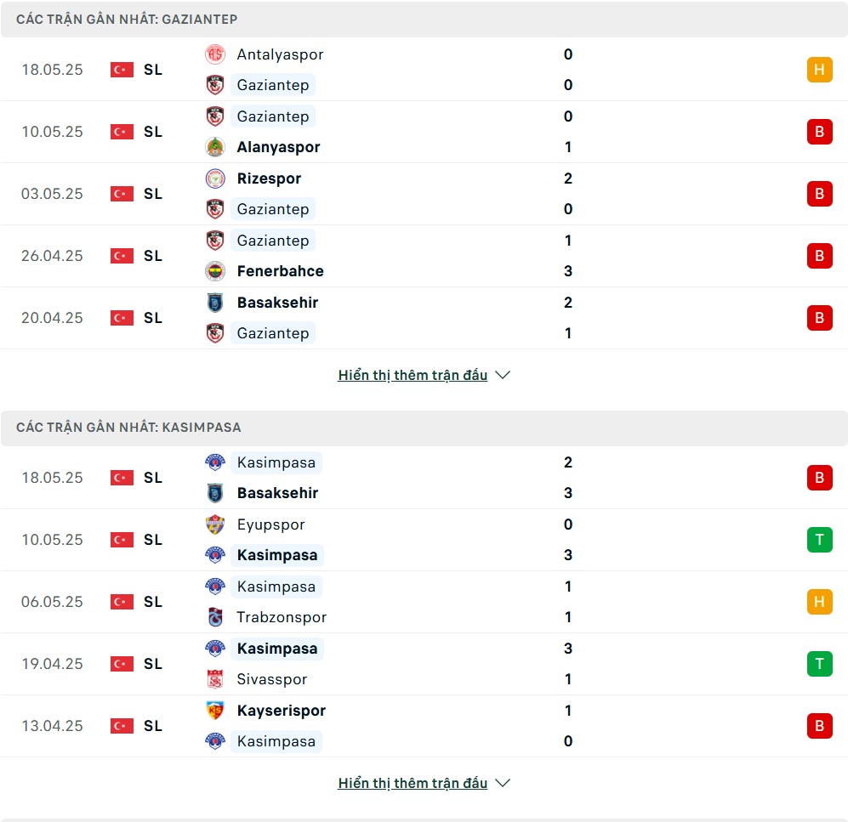This screenshot has height=822, width=848.
Task: Click the orange H draw badge for Antalyaspor match
Action: click(x=819, y=70)
